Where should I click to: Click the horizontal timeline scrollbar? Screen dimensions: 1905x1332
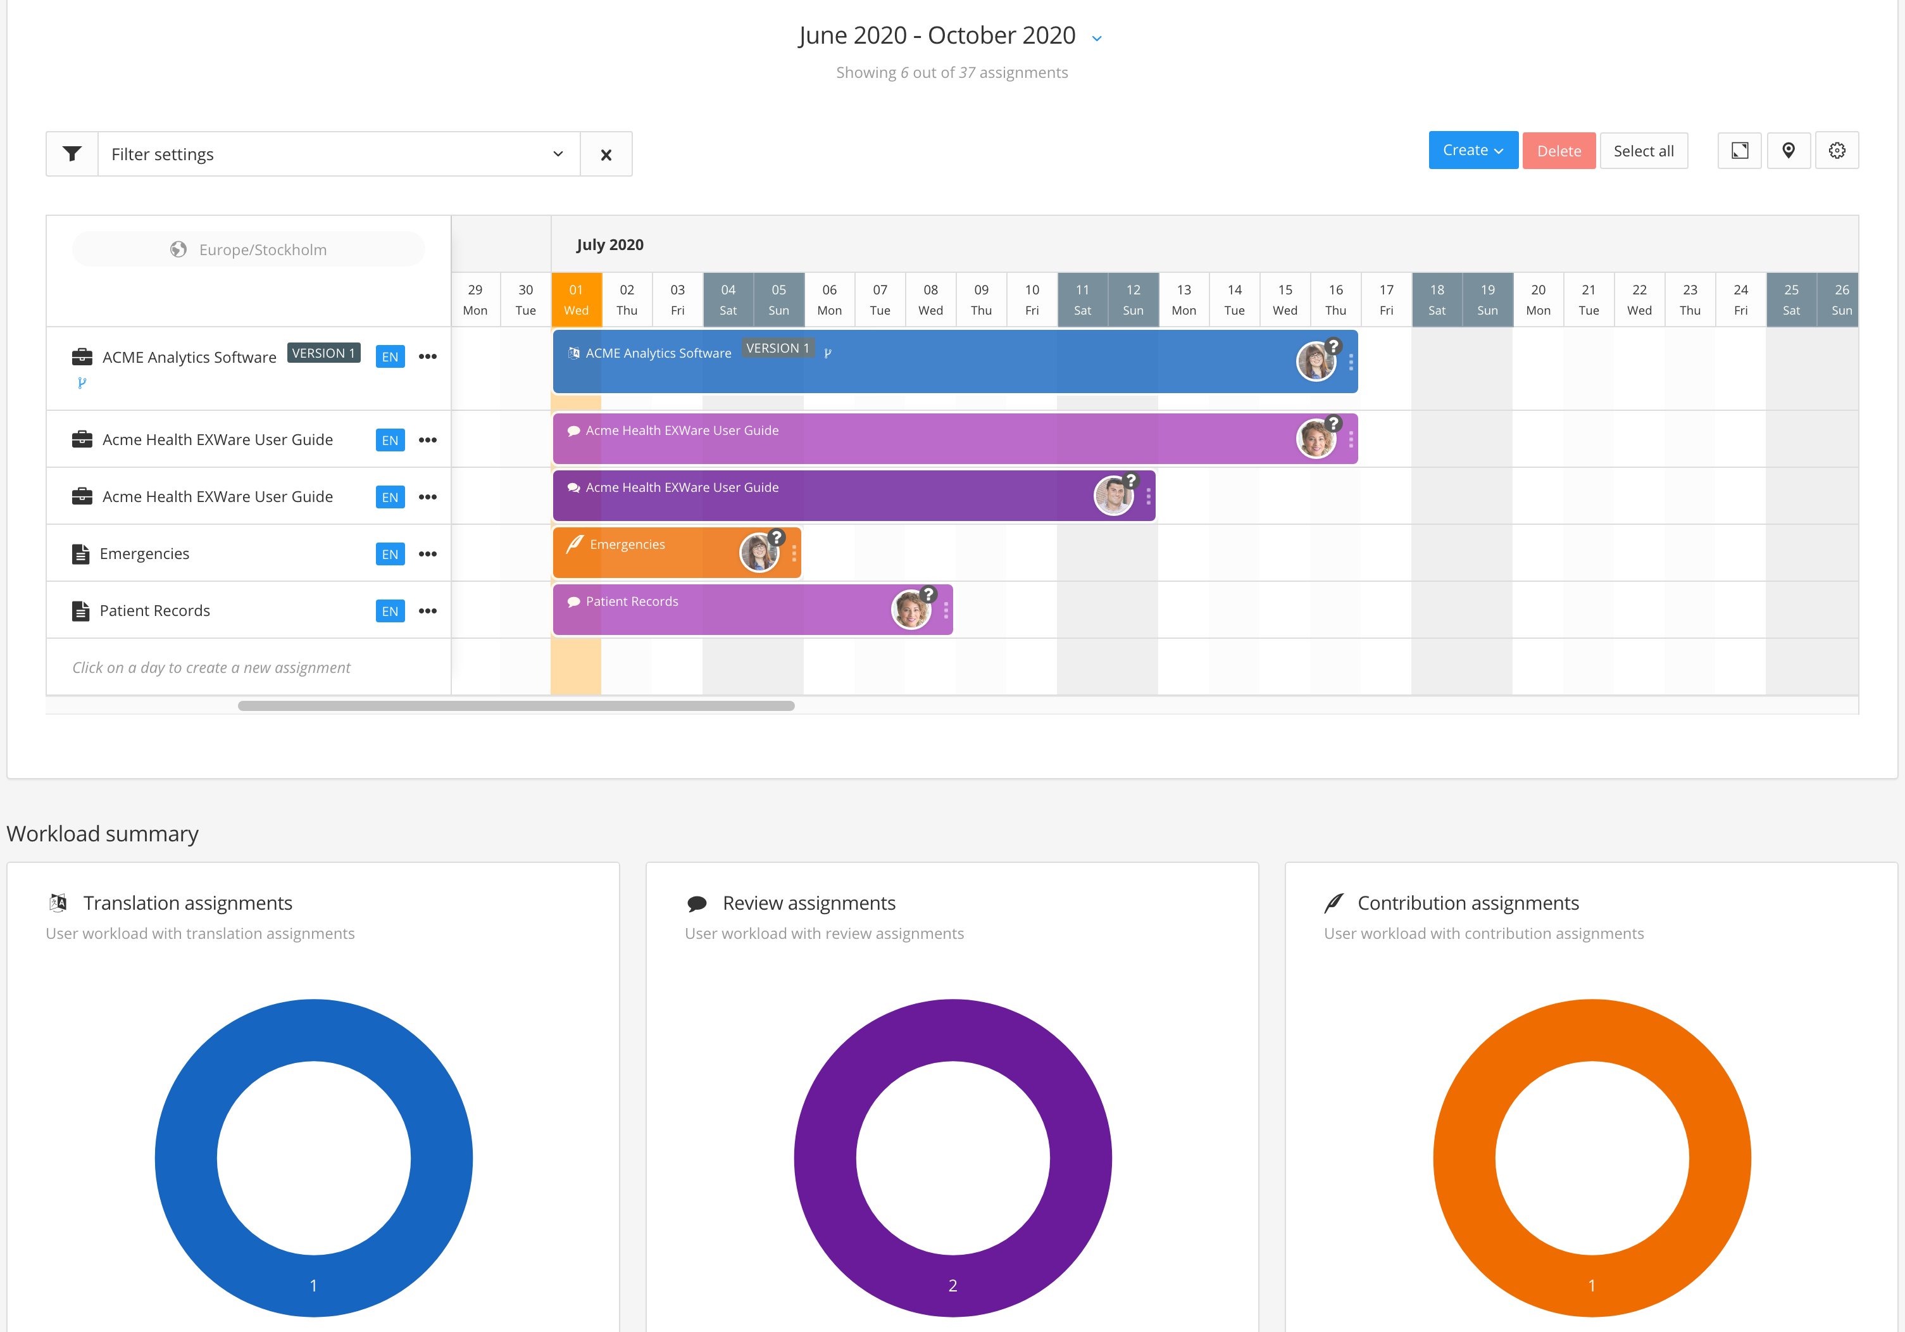516,707
